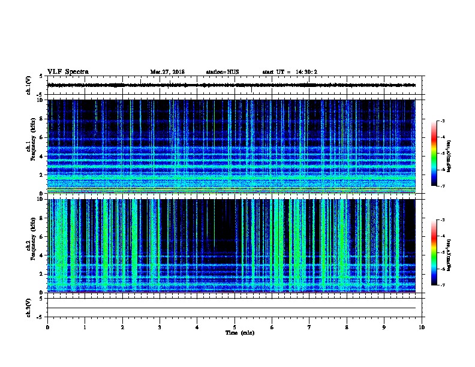
Task: Click the ch.2 spectrogram color bar
Action: point(434,252)
